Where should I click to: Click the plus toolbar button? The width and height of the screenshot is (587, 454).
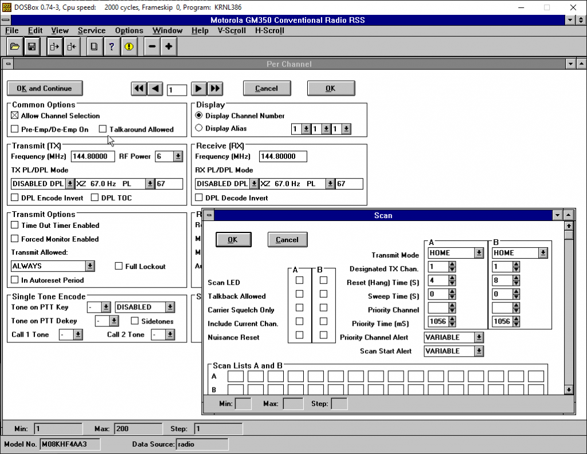point(169,47)
